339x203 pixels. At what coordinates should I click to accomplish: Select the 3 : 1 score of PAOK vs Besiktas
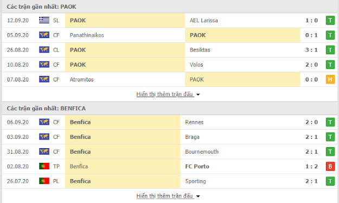coord(311,50)
